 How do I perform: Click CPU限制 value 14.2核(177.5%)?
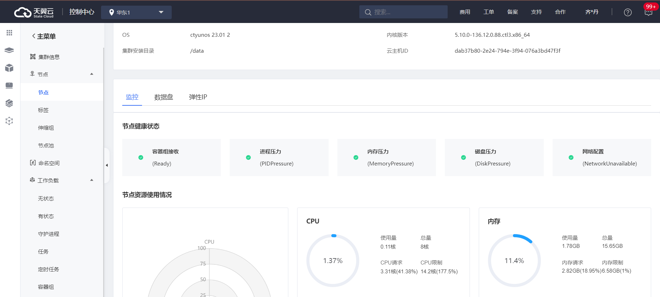(439, 272)
